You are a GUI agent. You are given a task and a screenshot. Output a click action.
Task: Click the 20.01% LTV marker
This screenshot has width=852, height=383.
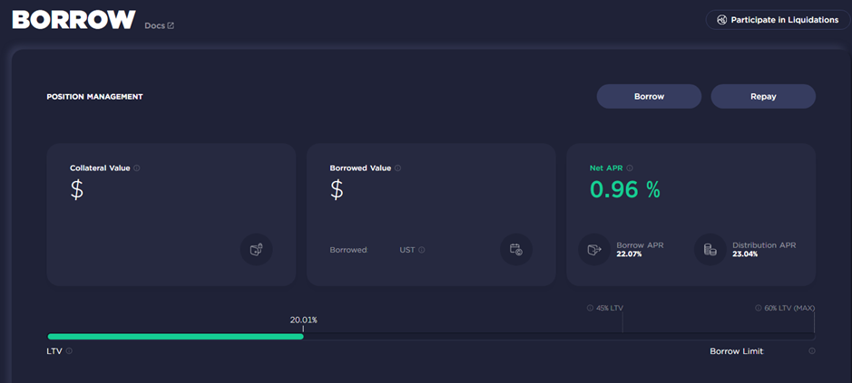pyautogui.click(x=303, y=320)
